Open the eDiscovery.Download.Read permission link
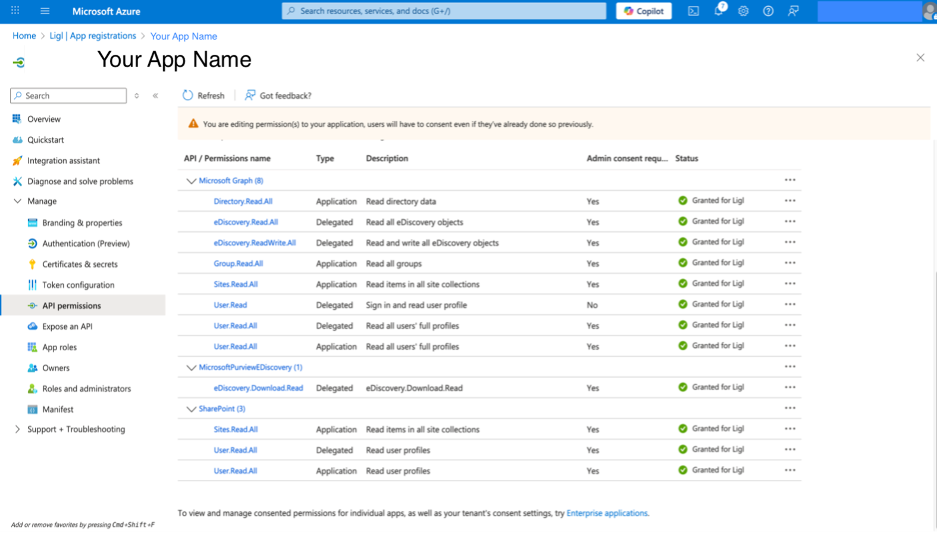 pos(258,388)
